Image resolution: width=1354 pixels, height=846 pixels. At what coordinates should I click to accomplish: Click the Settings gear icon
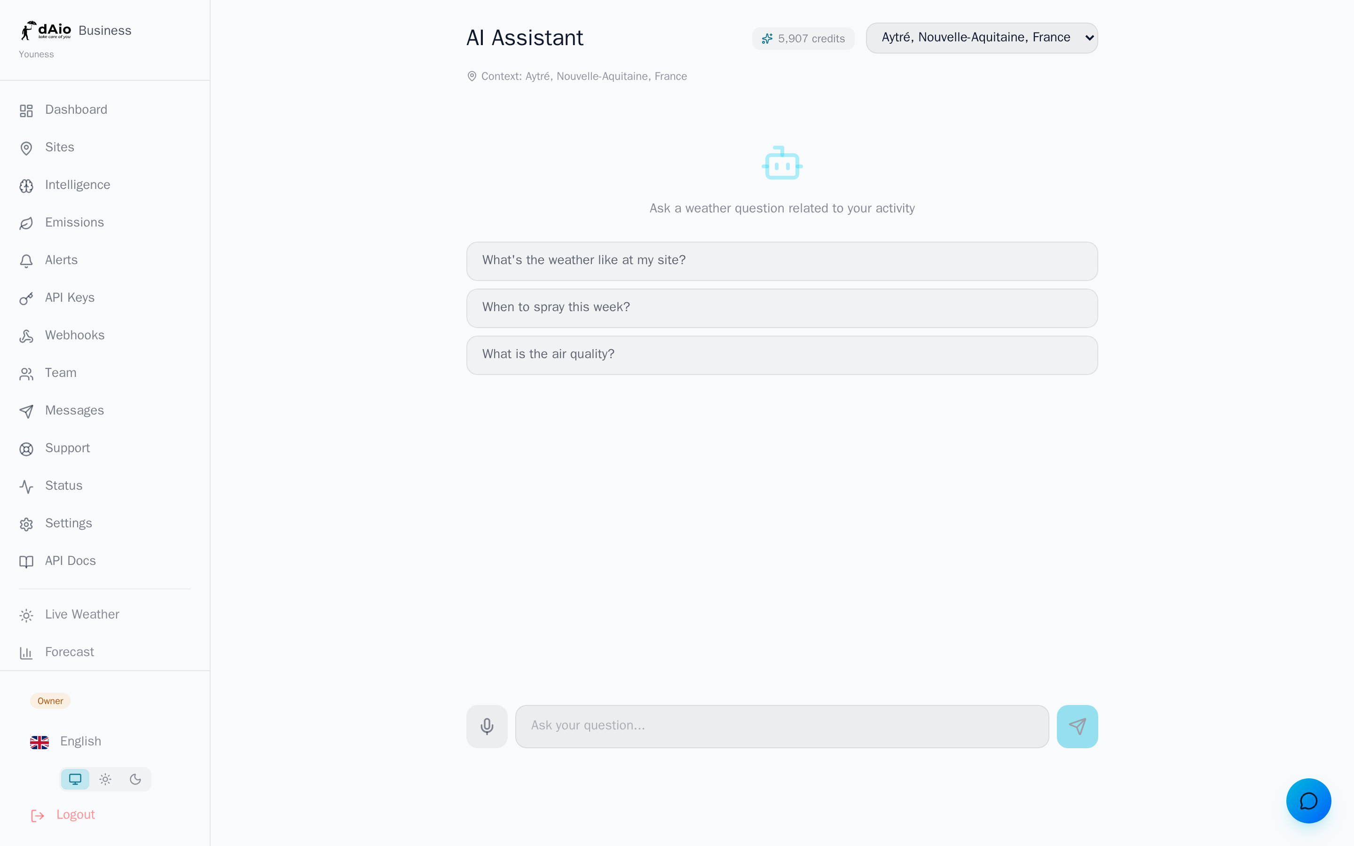click(26, 524)
